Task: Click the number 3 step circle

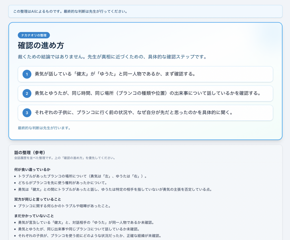Action: click(27, 113)
